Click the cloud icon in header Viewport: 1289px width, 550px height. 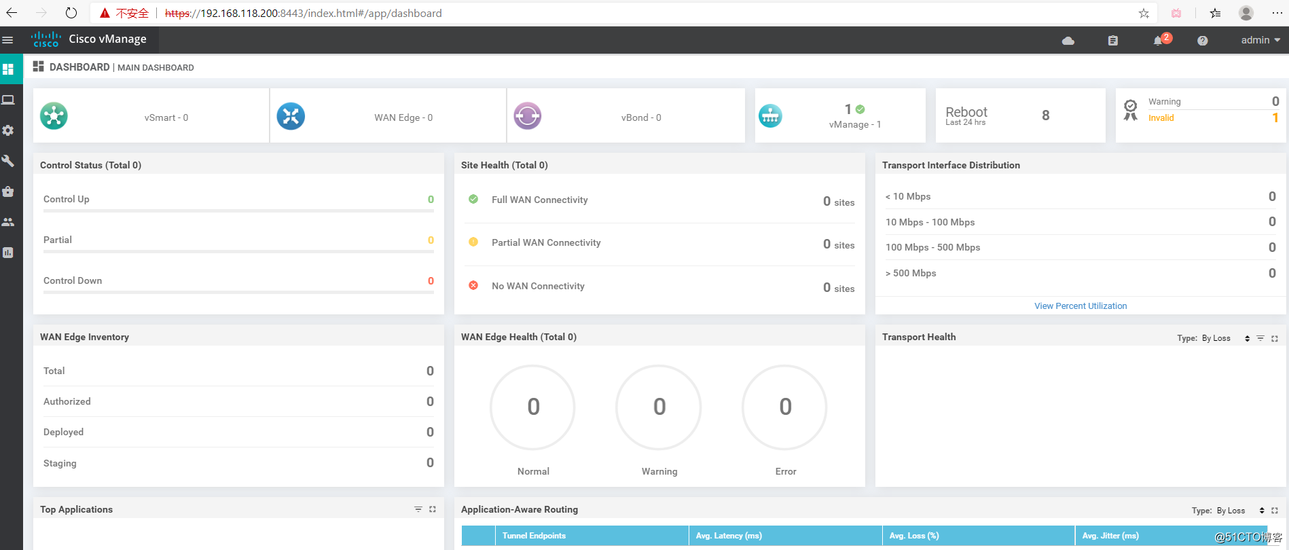[1068, 41]
